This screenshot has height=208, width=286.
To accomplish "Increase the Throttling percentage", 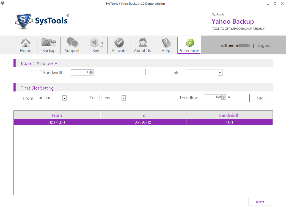I will point(223,96).
